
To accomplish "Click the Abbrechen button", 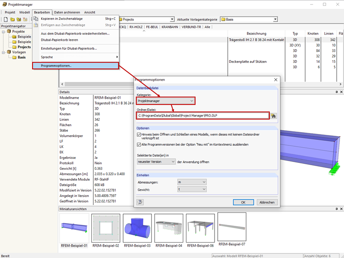I will coord(267,202).
